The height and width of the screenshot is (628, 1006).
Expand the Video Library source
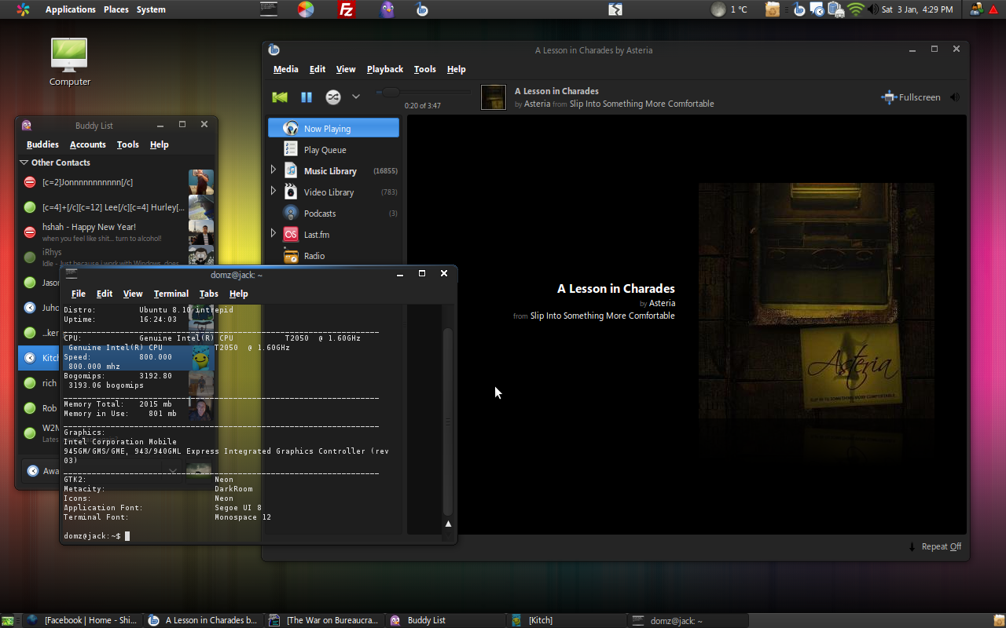(274, 192)
